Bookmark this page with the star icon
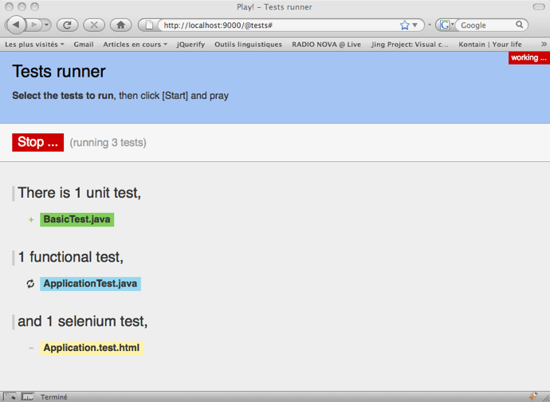Image resolution: width=550 pixels, height=402 pixels. pos(405,25)
